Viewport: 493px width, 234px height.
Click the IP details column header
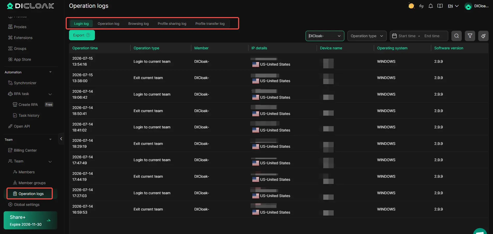[259, 48]
